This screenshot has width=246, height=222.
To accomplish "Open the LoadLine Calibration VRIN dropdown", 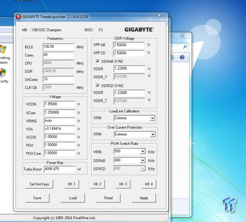I will coord(152,118).
